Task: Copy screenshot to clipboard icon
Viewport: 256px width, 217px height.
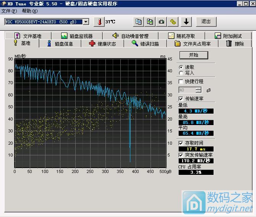Action: 150,22
